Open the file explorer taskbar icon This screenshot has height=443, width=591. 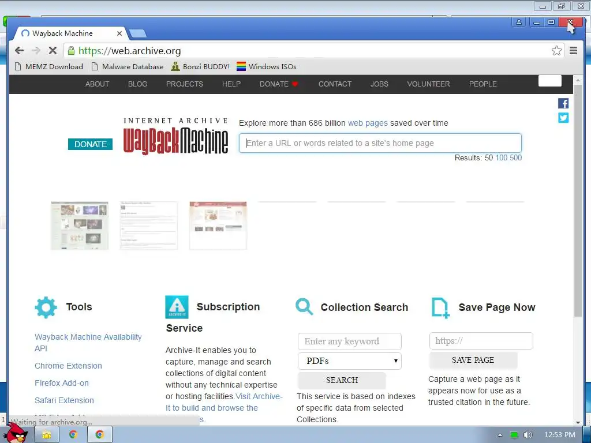coord(47,435)
